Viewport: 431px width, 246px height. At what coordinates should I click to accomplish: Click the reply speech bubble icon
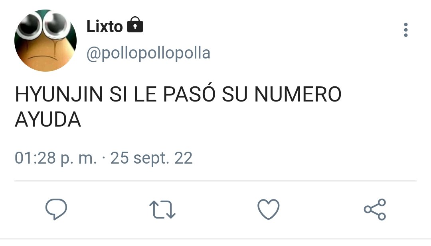[x=56, y=209]
